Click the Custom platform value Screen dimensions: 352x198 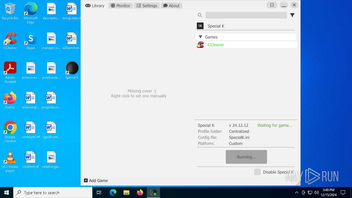pyautogui.click(x=236, y=144)
